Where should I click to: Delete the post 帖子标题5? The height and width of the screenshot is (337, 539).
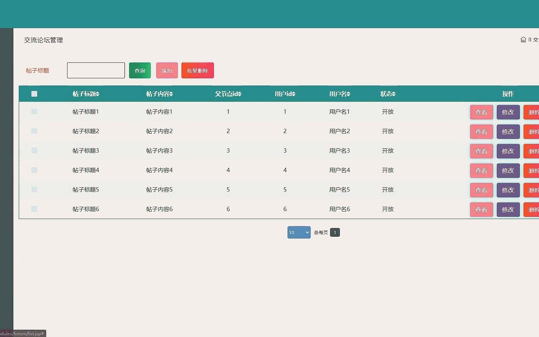(531, 190)
